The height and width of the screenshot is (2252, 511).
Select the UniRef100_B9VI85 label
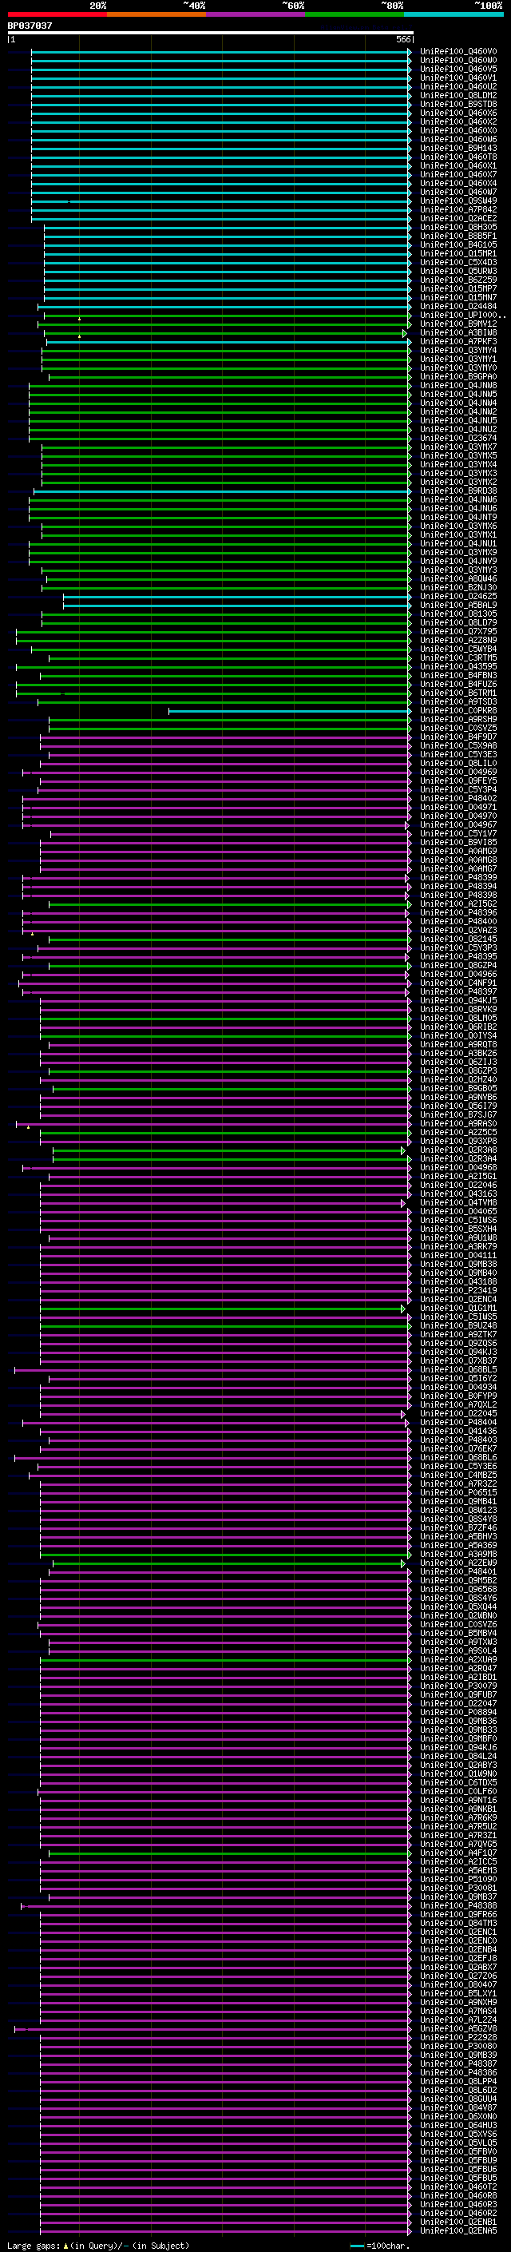[x=458, y=843]
